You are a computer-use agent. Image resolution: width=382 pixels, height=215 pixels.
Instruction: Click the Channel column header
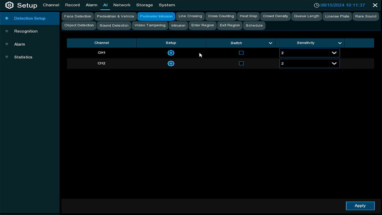[x=101, y=43]
